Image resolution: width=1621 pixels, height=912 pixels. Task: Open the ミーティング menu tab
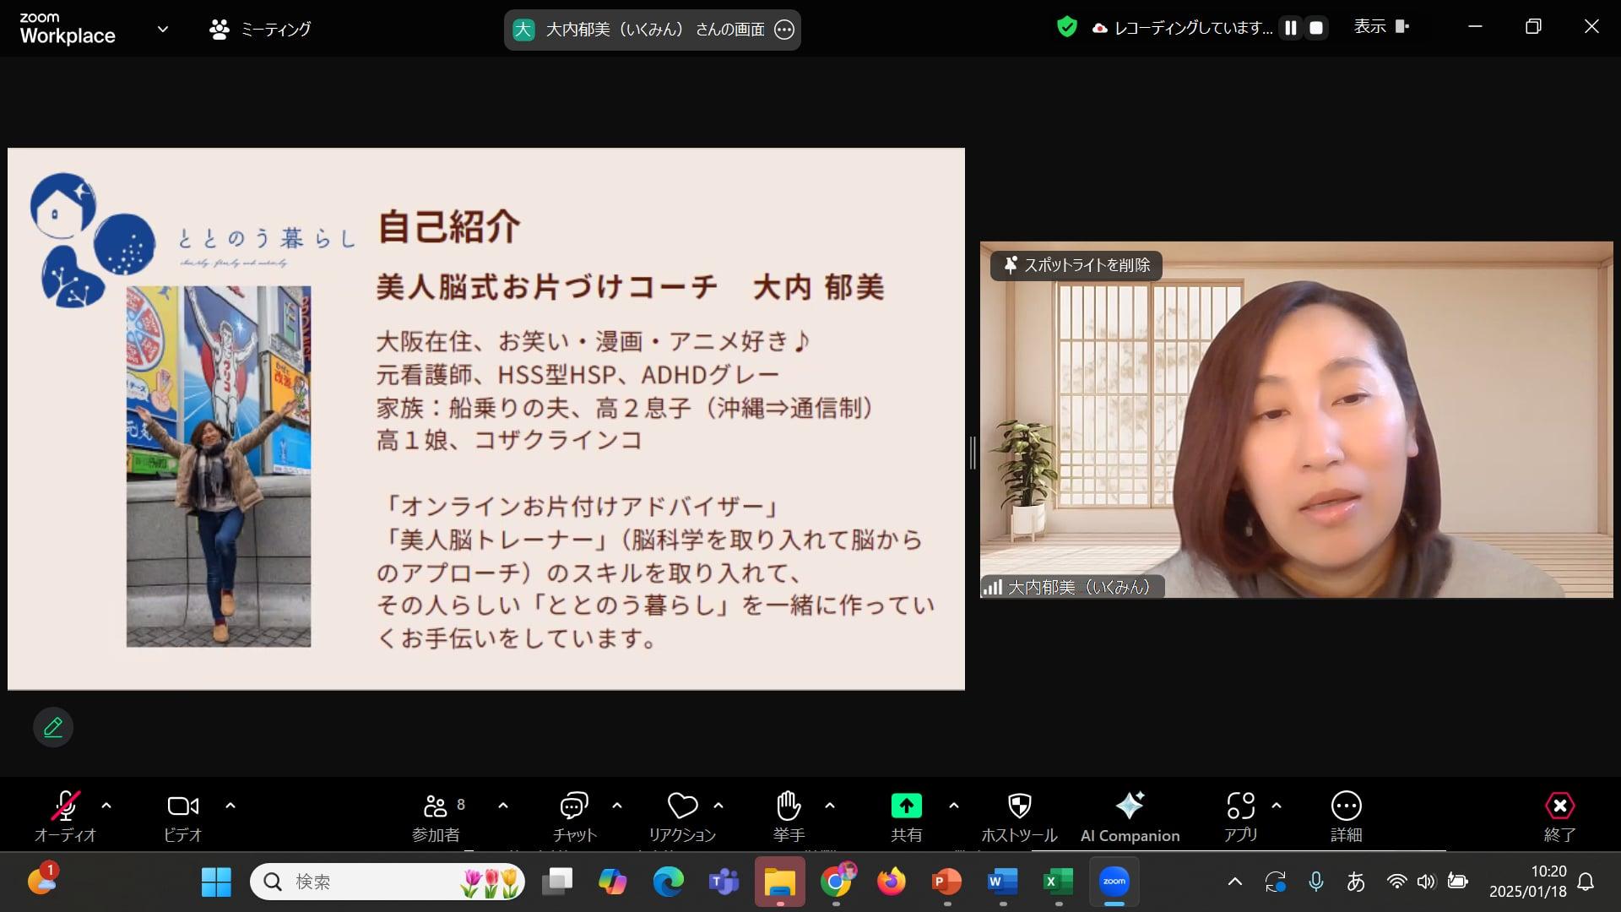point(260,29)
